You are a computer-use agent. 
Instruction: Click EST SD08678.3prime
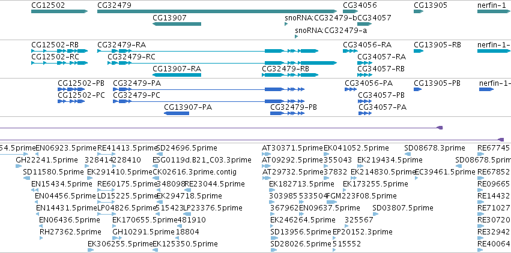pos(435,148)
